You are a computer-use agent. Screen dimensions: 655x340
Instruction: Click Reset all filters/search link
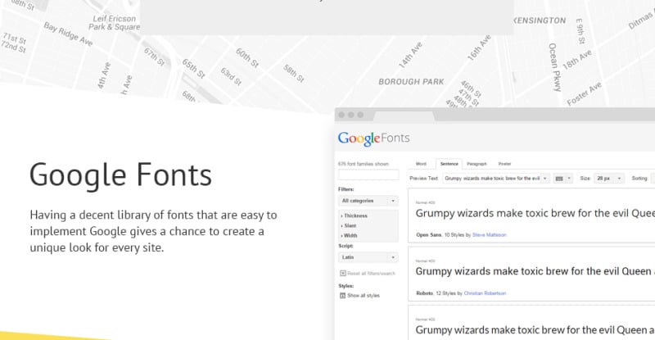coord(371,274)
